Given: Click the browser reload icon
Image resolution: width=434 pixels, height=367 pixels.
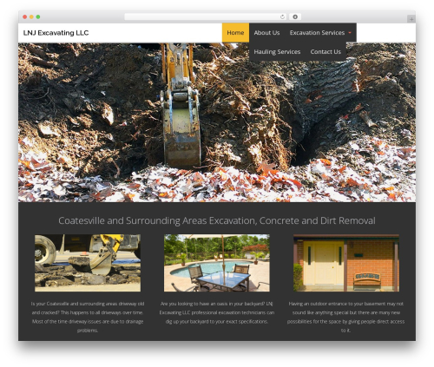Looking at the screenshot, I should (x=282, y=17).
